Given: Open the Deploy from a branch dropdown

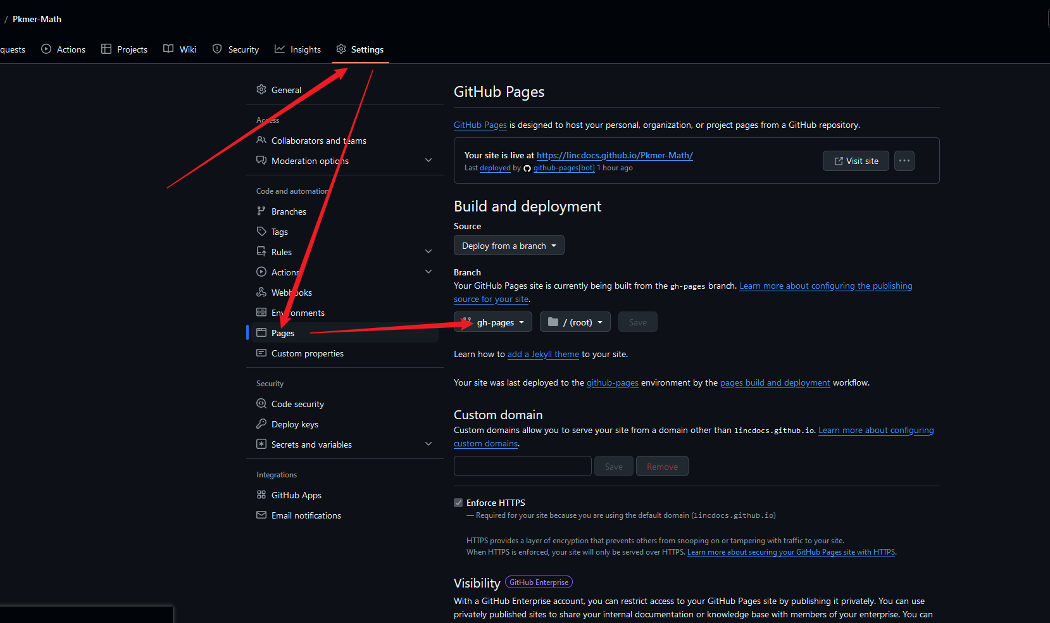Looking at the screenshot, I should click(x=509, y=246).
